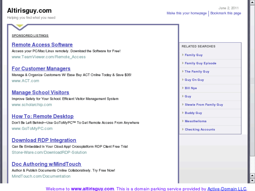Click the Sponsored Listings heading
Viewport: 255px width, 191px height.
(x=30, y=36)
